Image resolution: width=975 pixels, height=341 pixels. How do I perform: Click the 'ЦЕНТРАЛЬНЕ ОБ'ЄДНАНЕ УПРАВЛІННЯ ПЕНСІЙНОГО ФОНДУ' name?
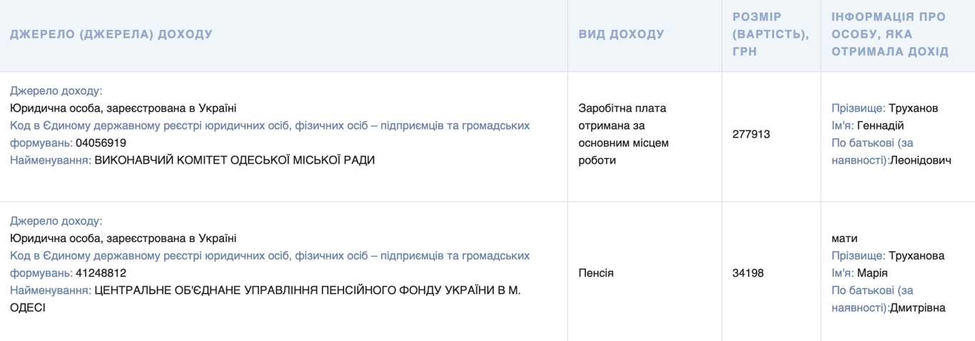(x=307, y=290)
